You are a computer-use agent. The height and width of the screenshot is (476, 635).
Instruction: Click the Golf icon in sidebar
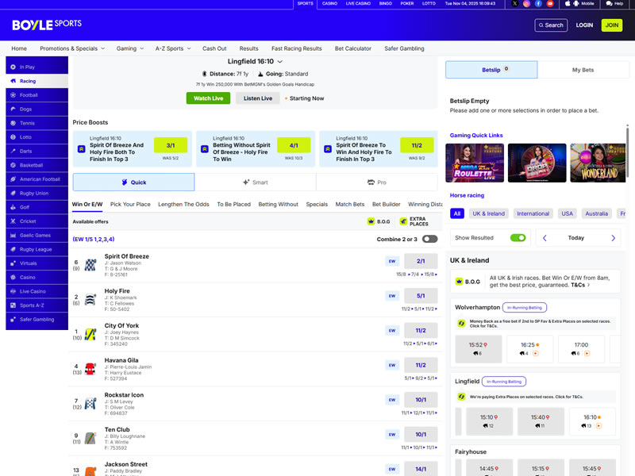13,207
